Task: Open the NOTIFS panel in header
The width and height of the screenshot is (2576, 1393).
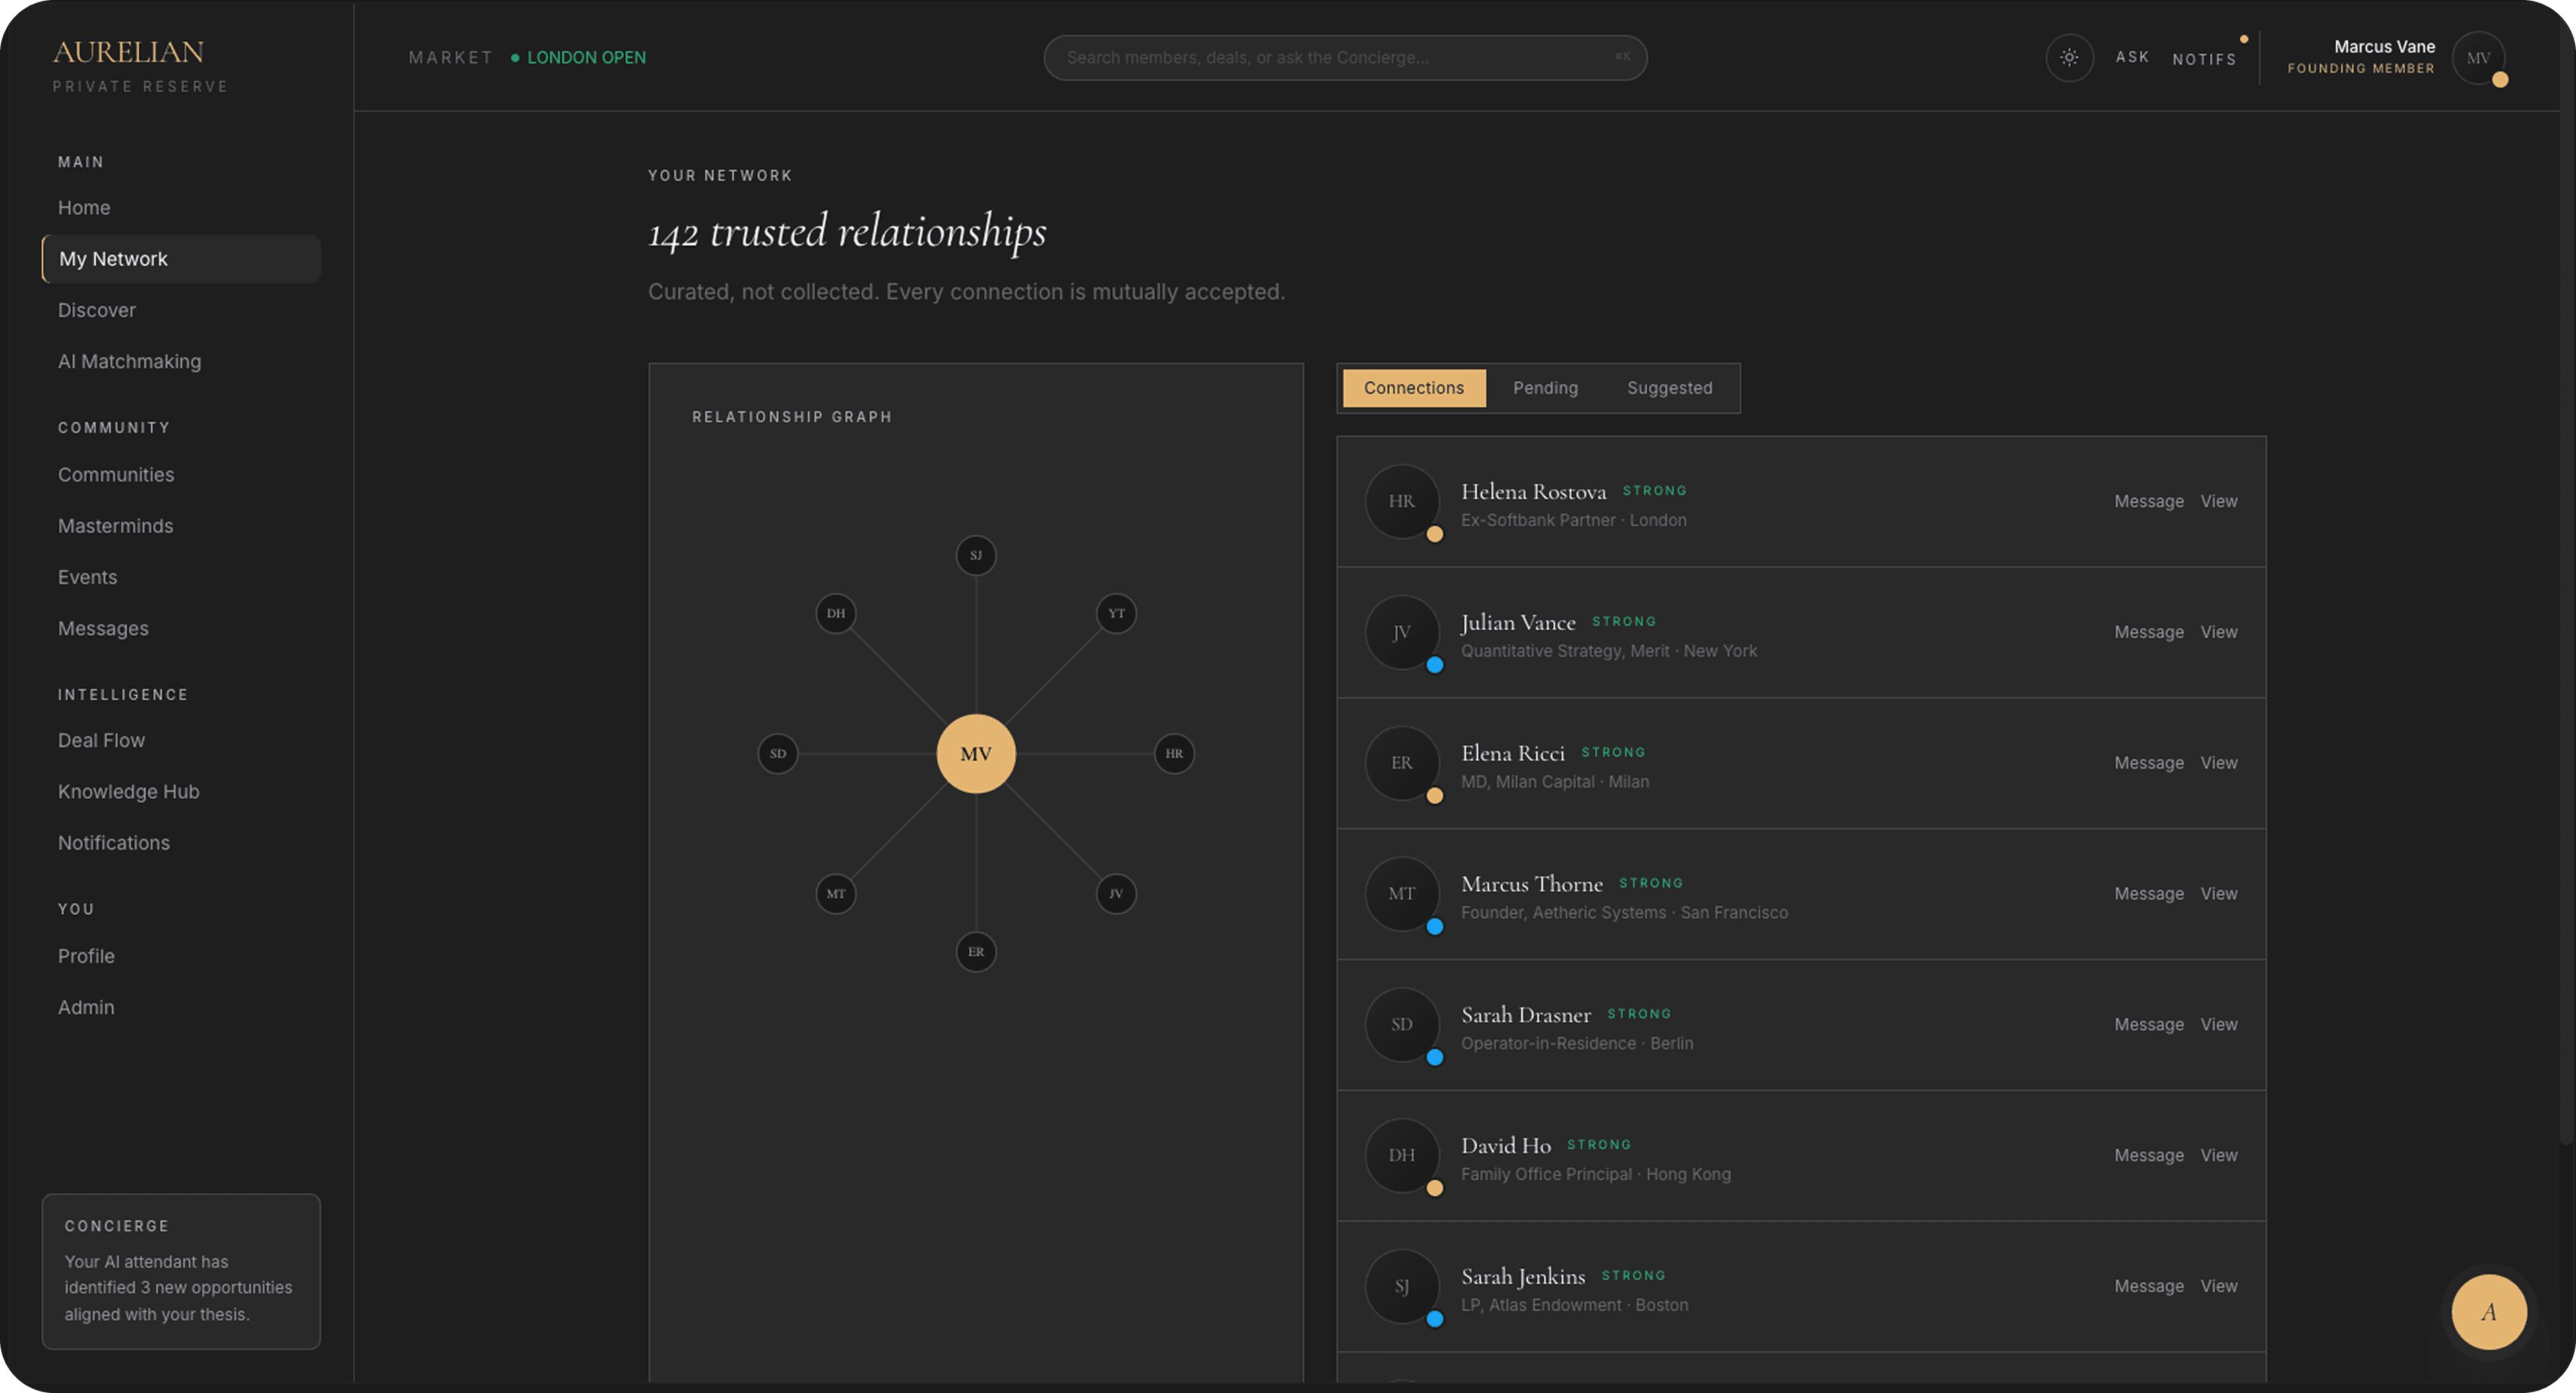Action: (2204, 59)
